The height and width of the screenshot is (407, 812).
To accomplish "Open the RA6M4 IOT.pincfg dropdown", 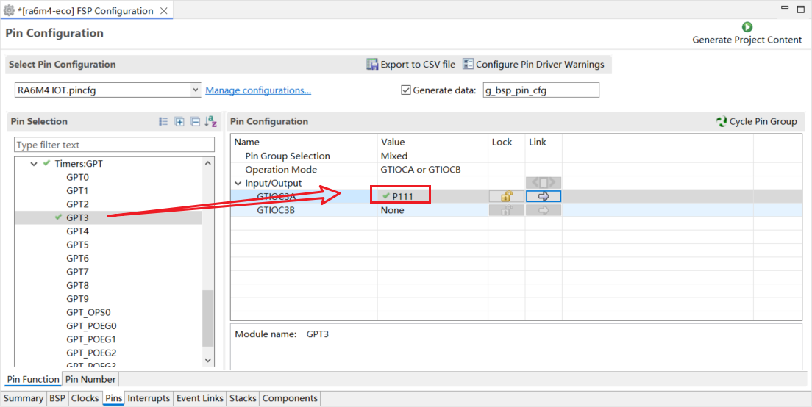I will (x=195, y=90).
